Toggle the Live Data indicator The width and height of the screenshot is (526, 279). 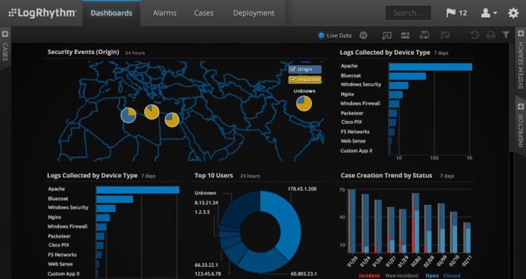335,35
